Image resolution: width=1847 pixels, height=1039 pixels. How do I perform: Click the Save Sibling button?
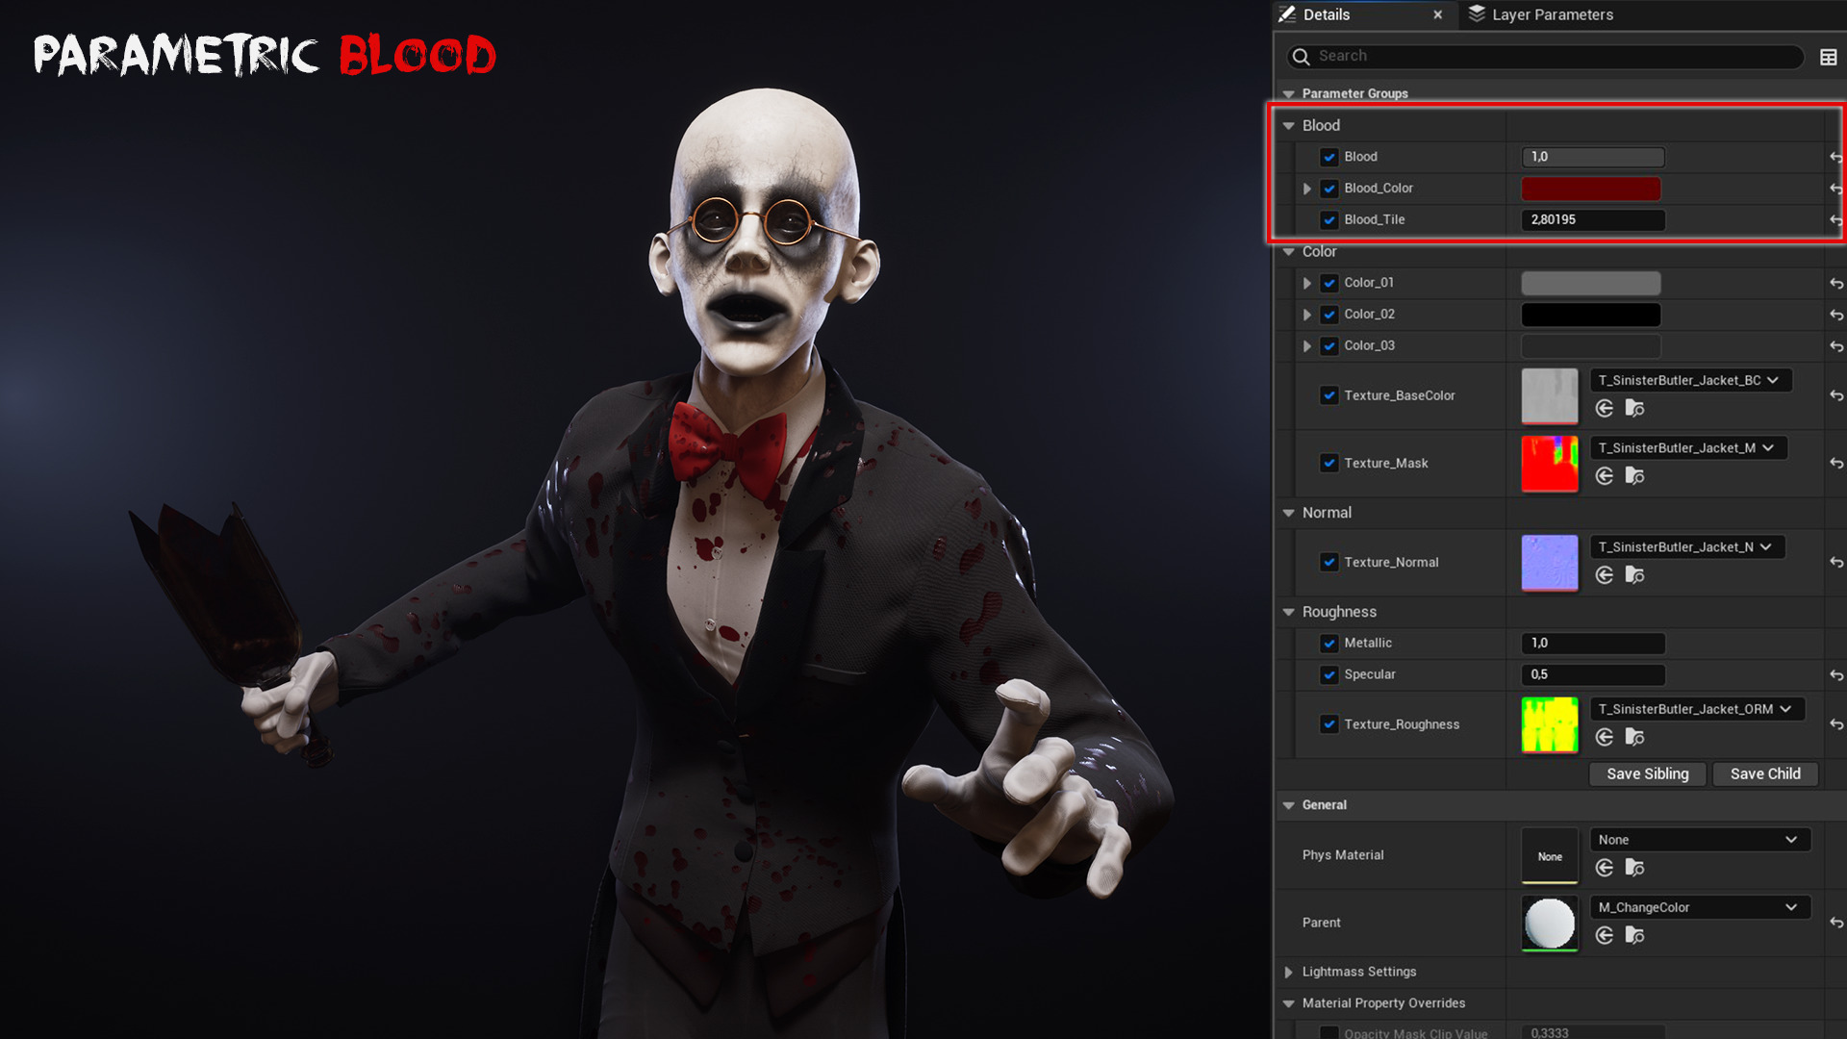(x=1646, y=774)
